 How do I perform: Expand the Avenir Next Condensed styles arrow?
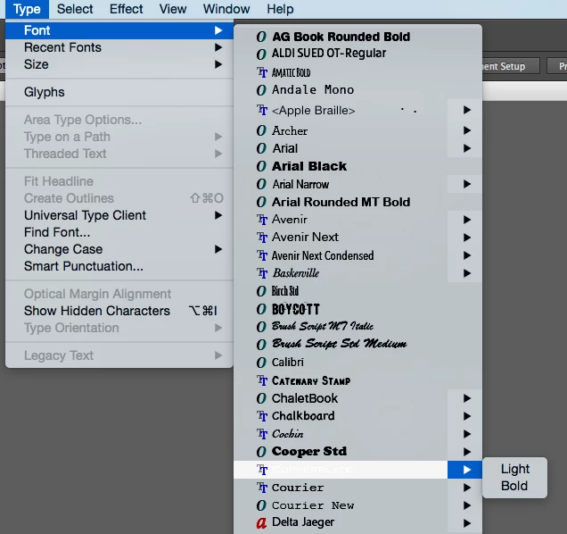pyautogui.click(x=467, y=255)
